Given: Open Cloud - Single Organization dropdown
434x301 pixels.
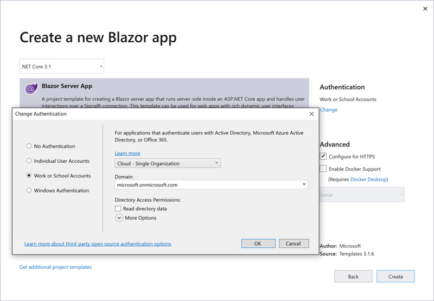Looking at the screenshot, I should (x=168, y=163).
